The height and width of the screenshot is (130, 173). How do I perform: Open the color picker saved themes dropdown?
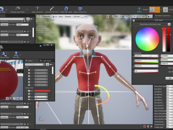(x=169, y=24)
